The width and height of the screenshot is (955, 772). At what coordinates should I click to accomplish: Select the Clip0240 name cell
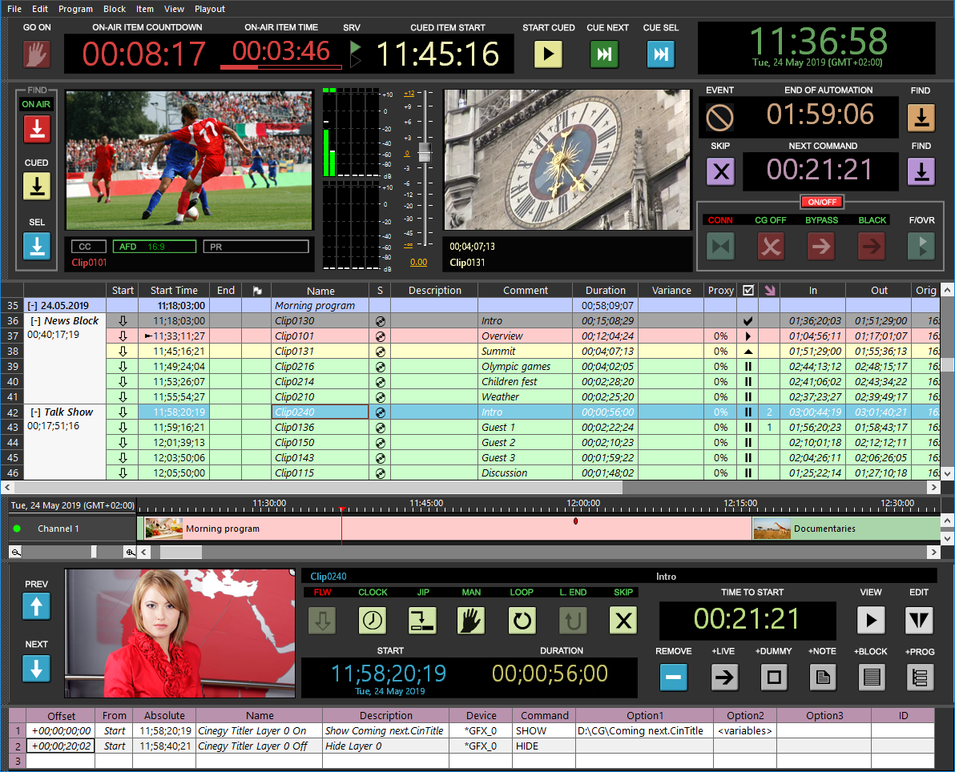[320, 412]
